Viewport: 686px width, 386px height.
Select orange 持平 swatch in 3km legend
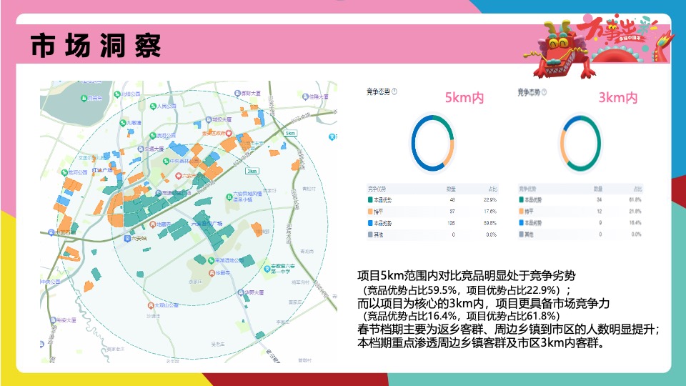click(x=521, y=211)
